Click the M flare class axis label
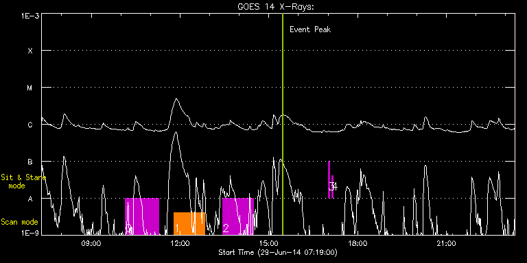The width and height of the screenshot is (527, 263). (x=30, y=88)
